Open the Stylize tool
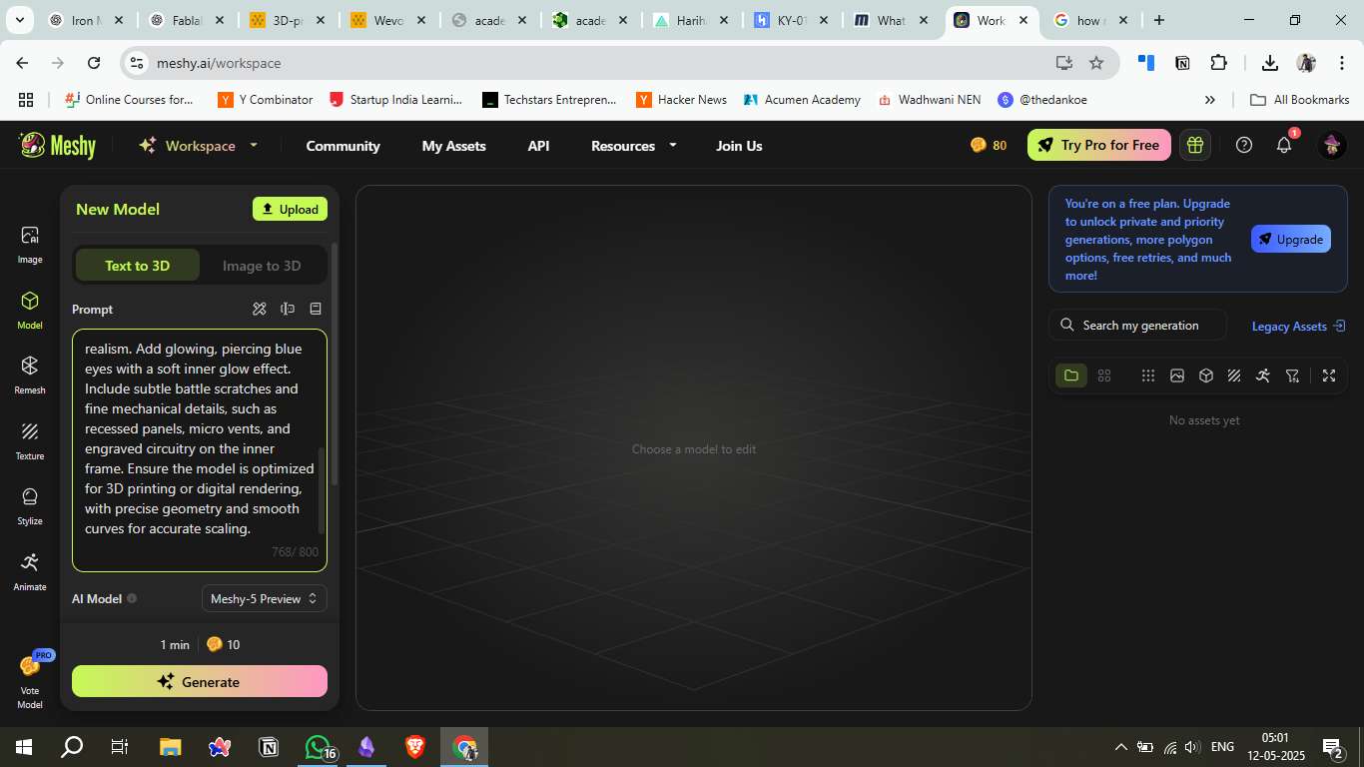Screen dimensions: 1364x767 tap(30, 506)
